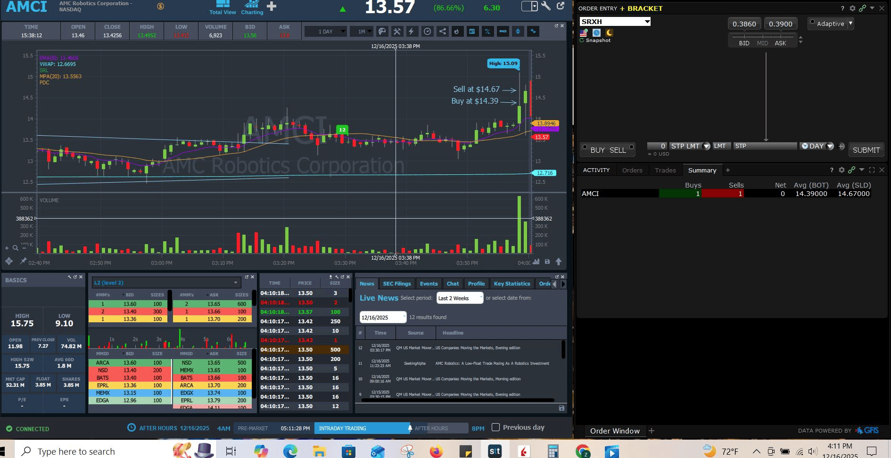This screenshot has height=458, width=891.
Task: Click the SUBMIT order button
Action: click(x=866, y=150)
